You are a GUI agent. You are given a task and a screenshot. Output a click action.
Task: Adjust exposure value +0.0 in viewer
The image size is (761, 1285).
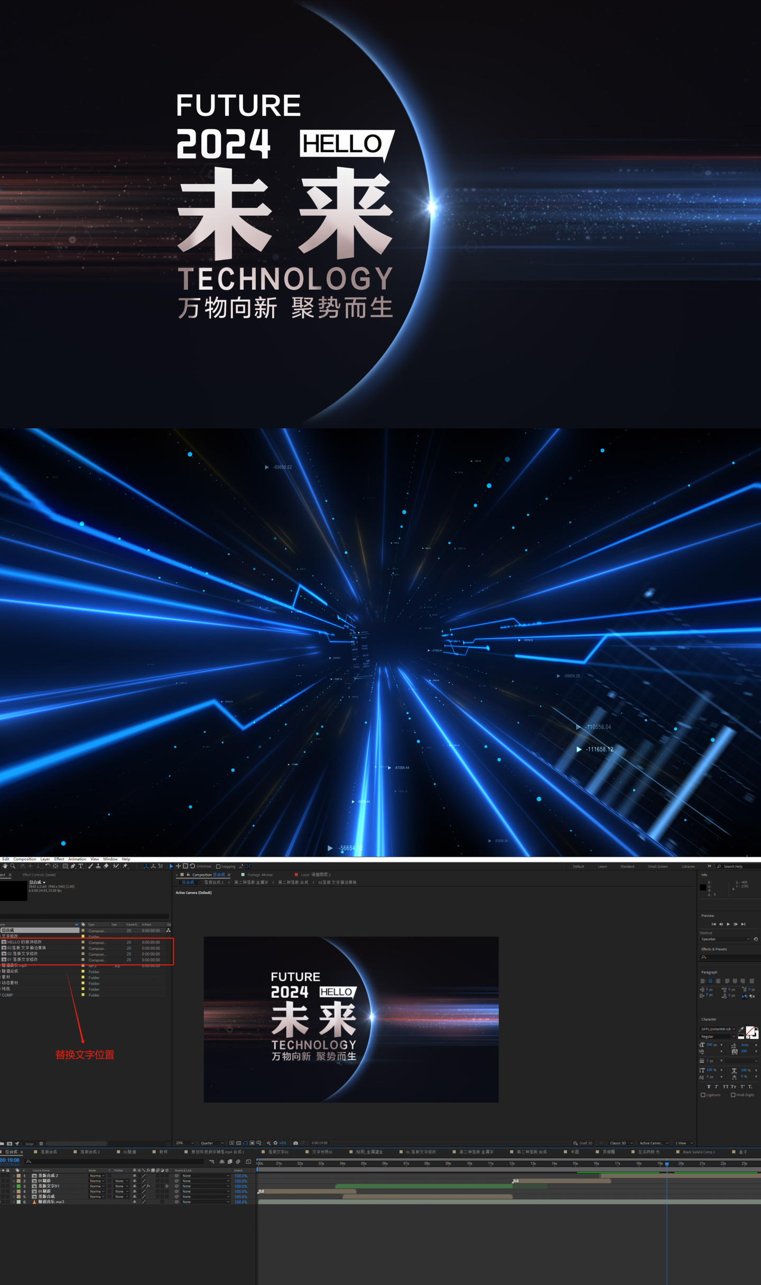283,1143
